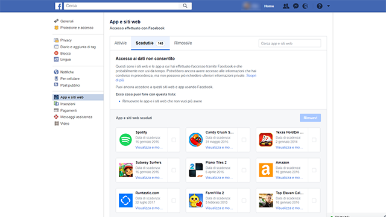This screenshot has height=217, width=386.
Task: Click the Lingua icon
Action: coord(56,59)
